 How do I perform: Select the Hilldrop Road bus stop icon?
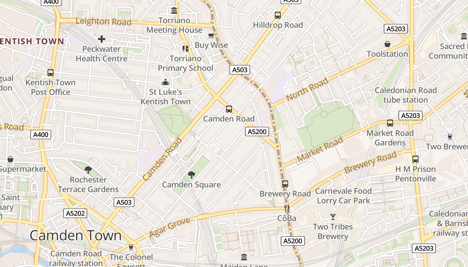tap(278, 15)
